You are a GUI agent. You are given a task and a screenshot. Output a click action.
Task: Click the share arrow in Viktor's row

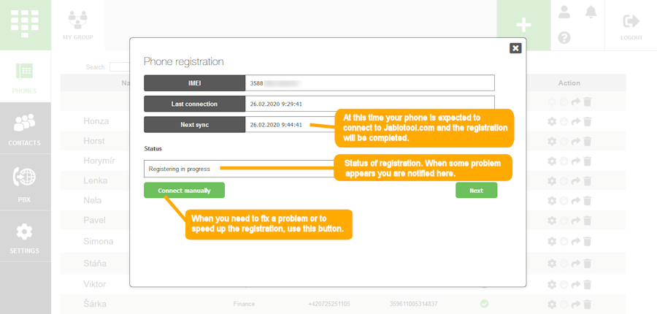click(576, 284)
